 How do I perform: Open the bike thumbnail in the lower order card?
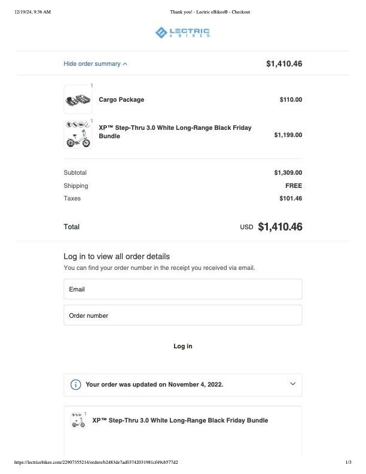coord(78,421)
